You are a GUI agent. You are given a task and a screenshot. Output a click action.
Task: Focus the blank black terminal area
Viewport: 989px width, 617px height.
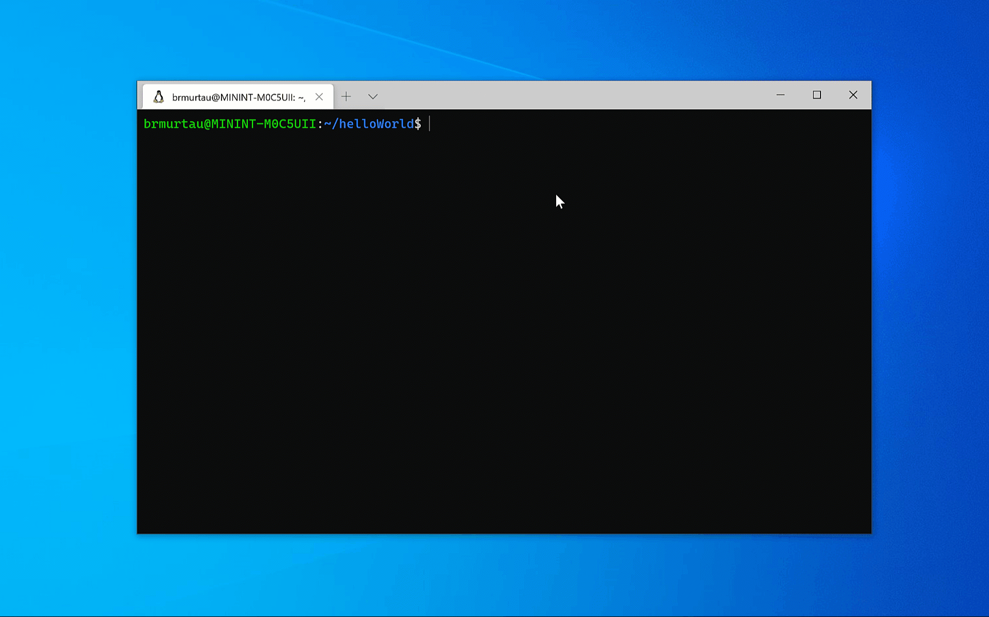pyautogui.click(x=502, y=343)
